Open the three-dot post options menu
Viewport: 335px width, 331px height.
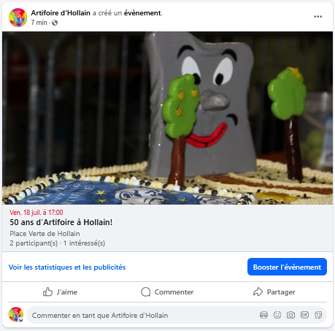[317, 17]
